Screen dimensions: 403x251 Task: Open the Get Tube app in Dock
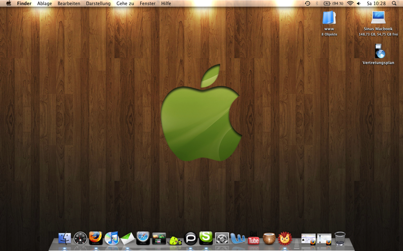(253, 238)
